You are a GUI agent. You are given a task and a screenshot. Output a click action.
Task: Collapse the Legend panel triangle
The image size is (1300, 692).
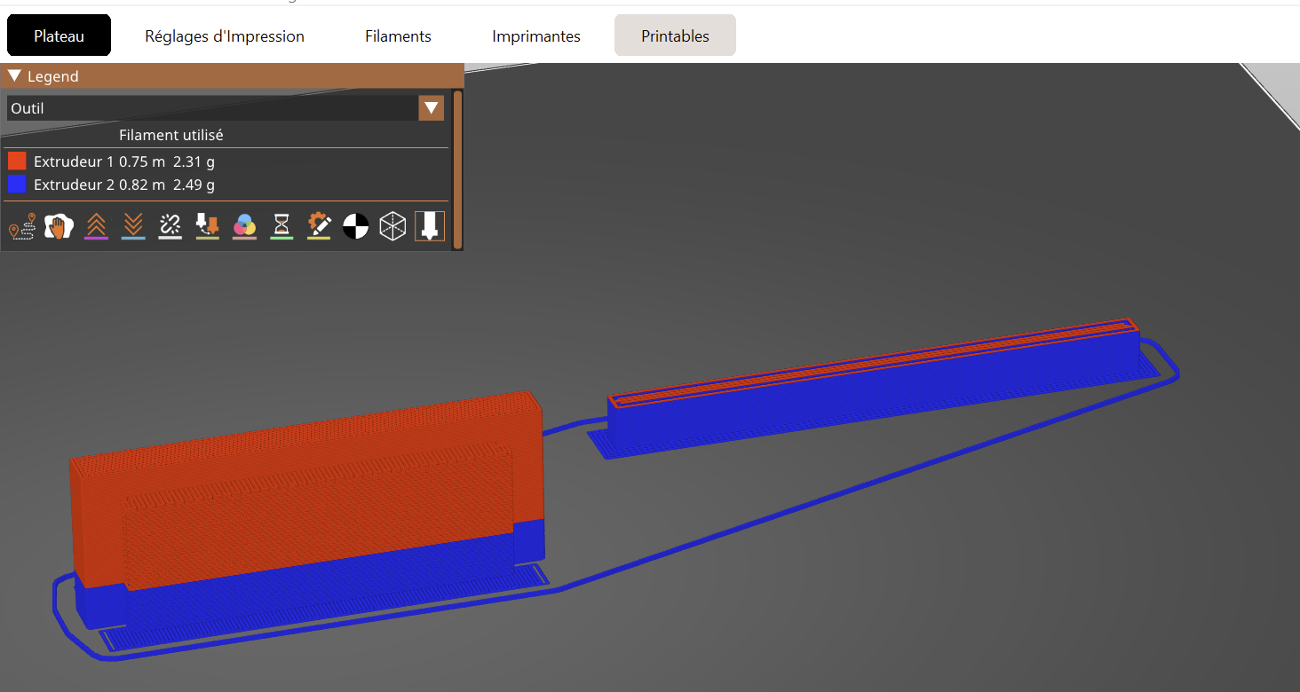click(x=14, y=76)
